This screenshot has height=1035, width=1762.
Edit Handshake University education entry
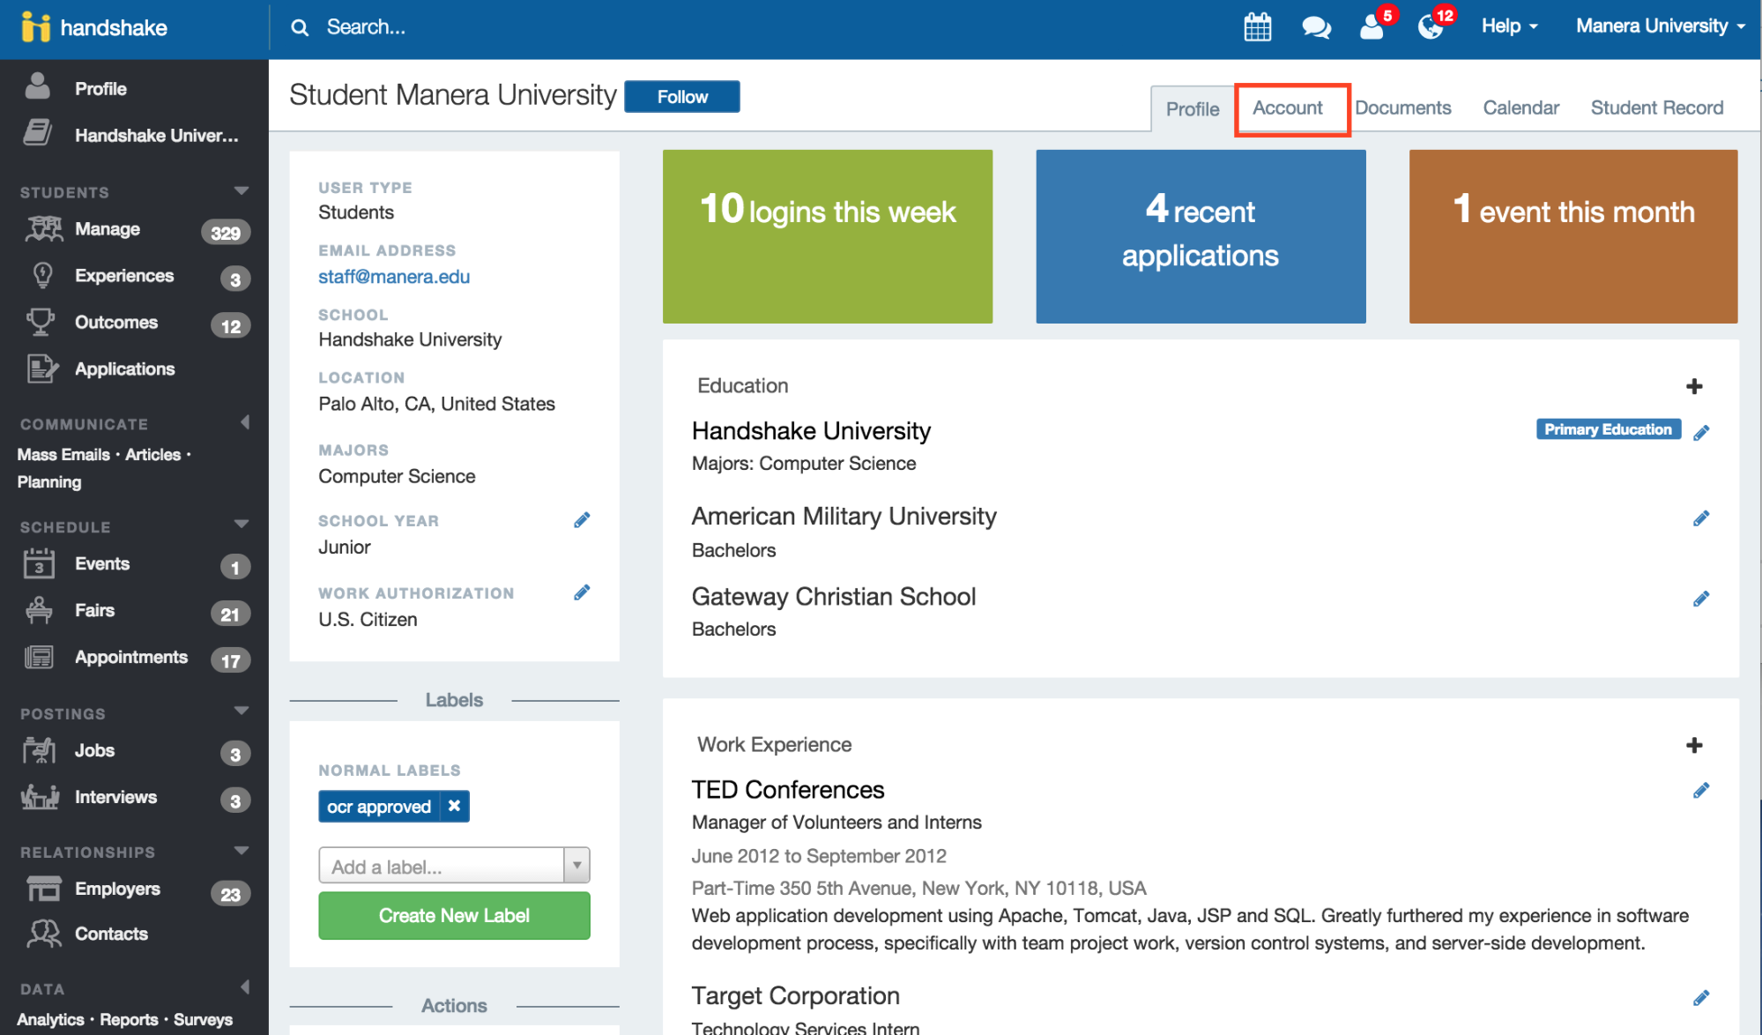[1701, 432]
